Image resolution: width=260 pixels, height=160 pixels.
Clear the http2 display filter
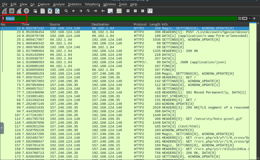[x=239, y=18]
